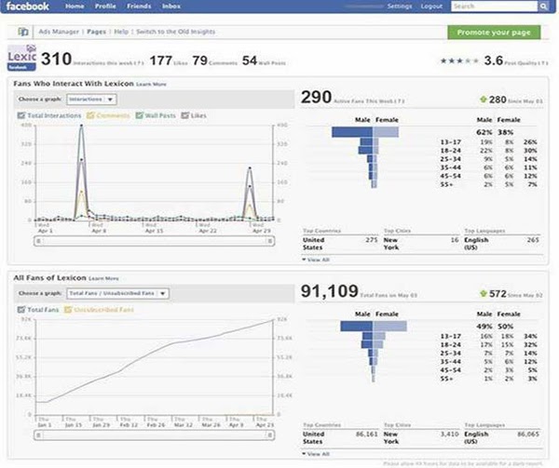Click the 62% male interacting fans value
Image resolution: width=559 pixels, height=468 pixels.
[484, 132]
